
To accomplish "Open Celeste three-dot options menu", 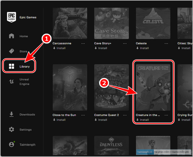I will pyautogui.click(x=166, y=43).
